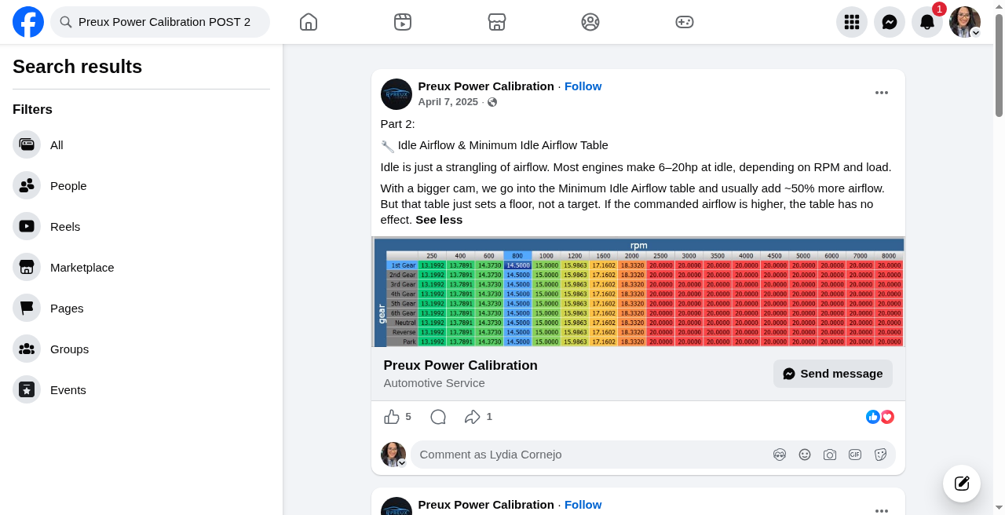The height and width of the screenshot is (515, 1005).
Task: Collapse post text with See less
Action: click(x=439, y=220)
